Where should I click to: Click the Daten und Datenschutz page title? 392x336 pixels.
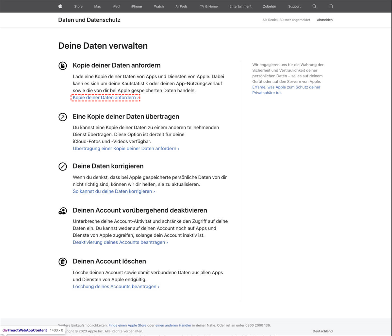tap(89, 20)
